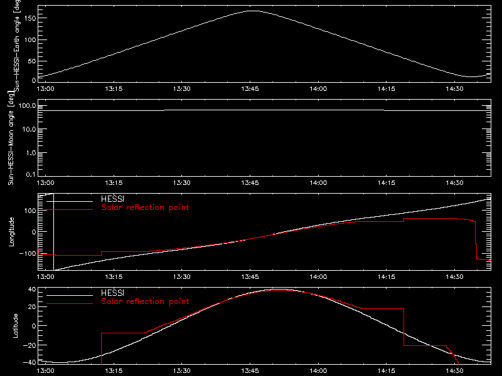Click 13:45 time label under Earth angle plot
The height and width of the screenshot is (376, 502).
coord(250,88)
